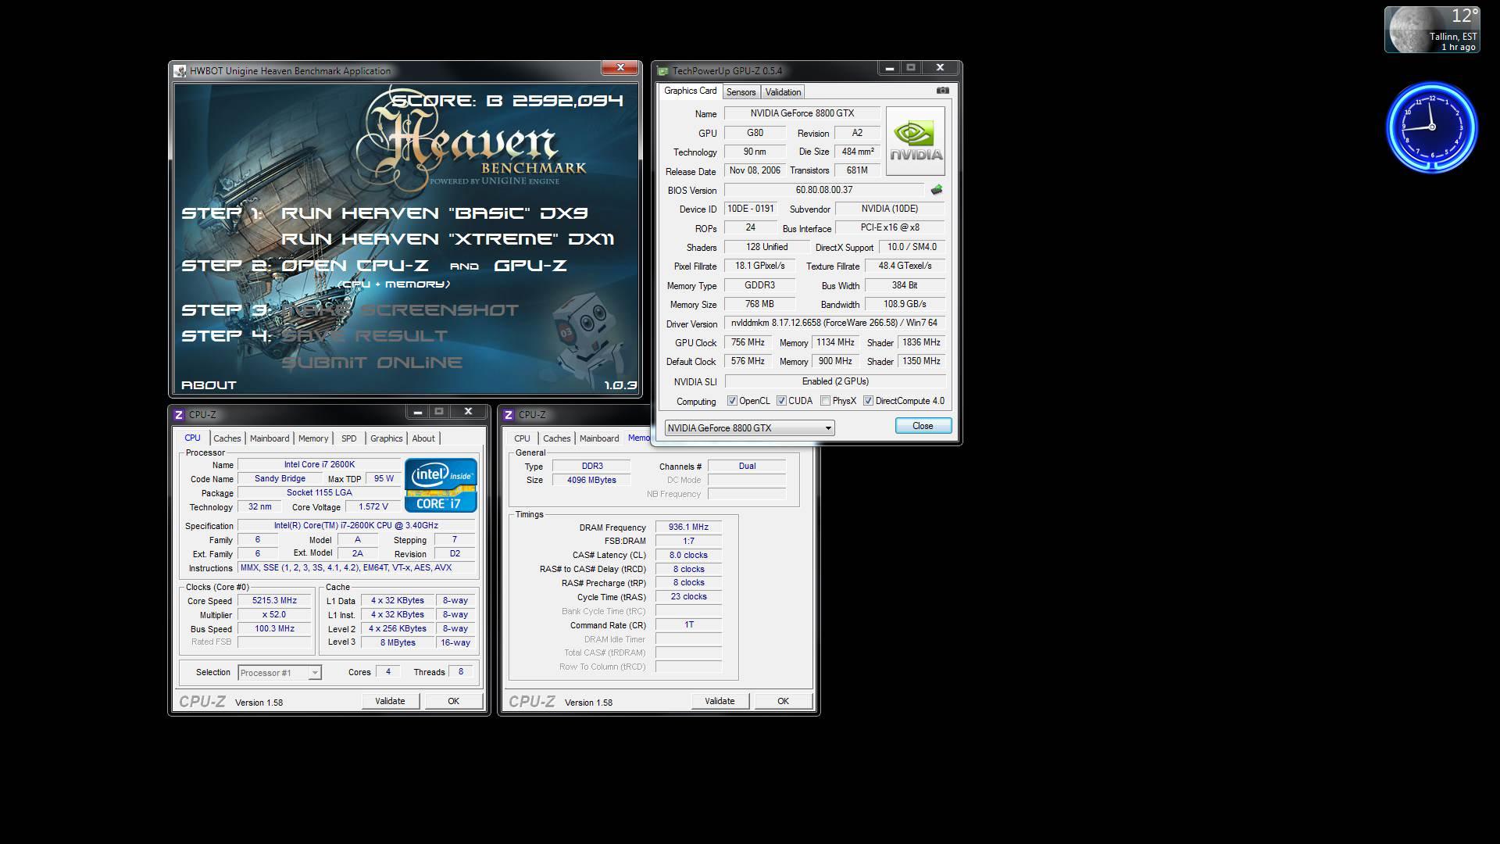The height and width of the screenshot is (844, 1500).
Task: Click the Multiplier value x 52.0
Action: tap(274, 615)
